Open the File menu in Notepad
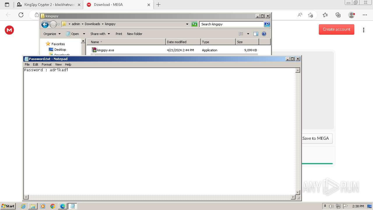 pos(27,64)
